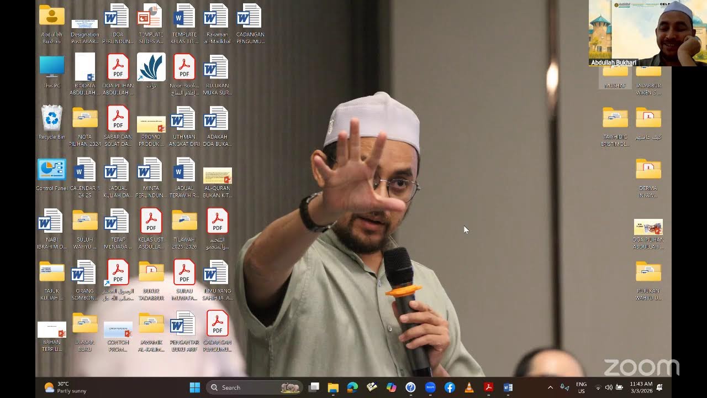
Task: Open SURAU MUWAFA PDF file
Action: [184, 281]
